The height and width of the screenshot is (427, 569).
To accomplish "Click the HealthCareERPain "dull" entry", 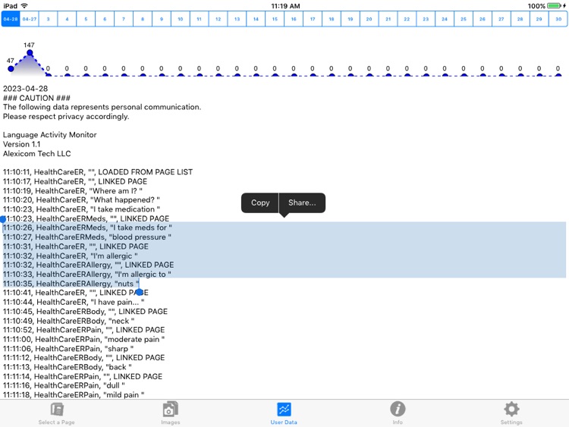I will coord(64,385).
